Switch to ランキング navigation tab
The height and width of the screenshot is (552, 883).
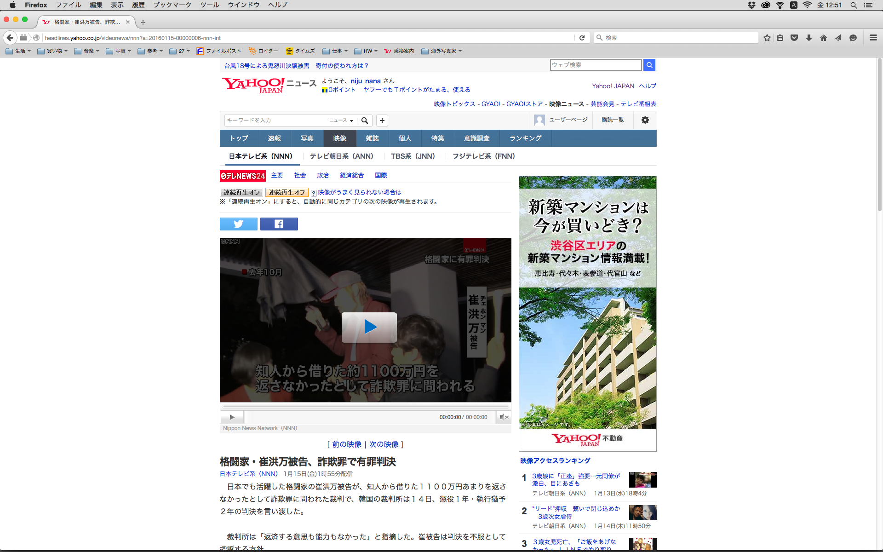click(525, 138)
